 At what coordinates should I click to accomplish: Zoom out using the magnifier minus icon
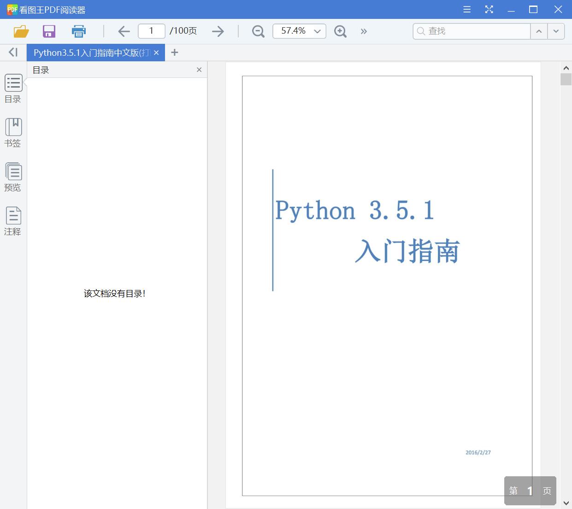(258, 31)
